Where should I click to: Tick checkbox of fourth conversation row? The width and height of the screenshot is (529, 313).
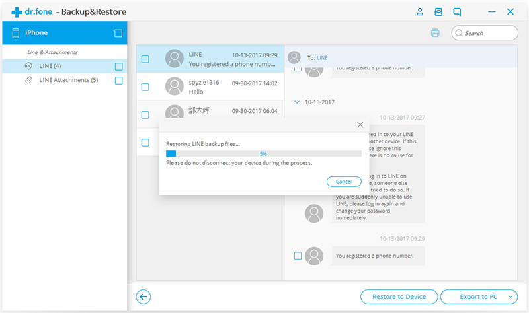point(145,143)
